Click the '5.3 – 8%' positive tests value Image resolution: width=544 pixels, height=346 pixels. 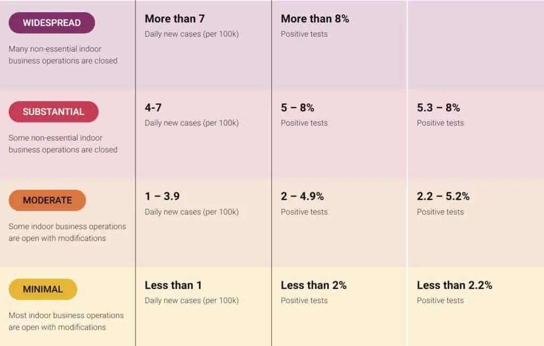coord(438,108)
